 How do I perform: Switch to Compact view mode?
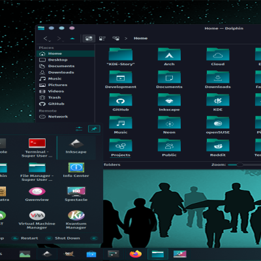click(102, 38)
